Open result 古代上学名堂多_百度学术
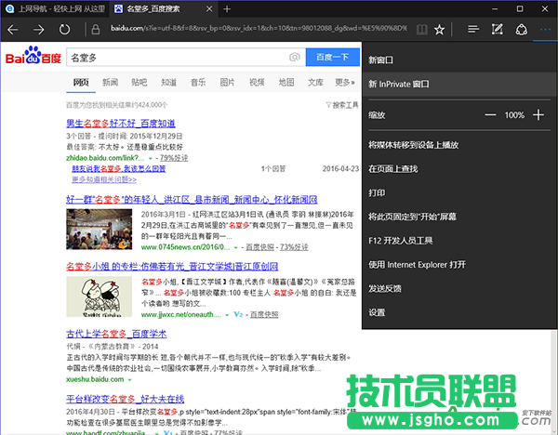 click(116, 334)
